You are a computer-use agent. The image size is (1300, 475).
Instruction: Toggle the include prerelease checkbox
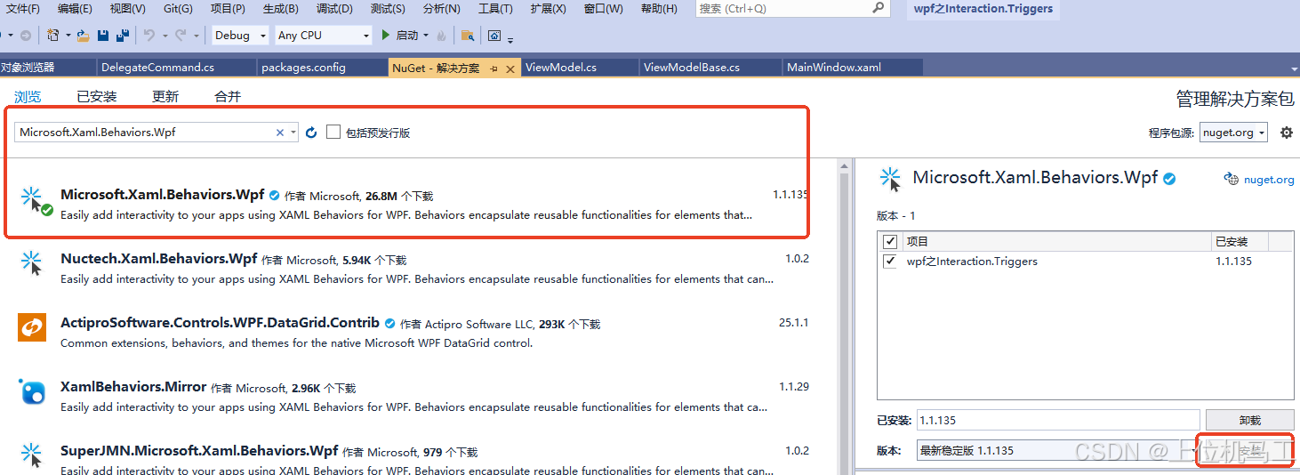click(333, 133)
